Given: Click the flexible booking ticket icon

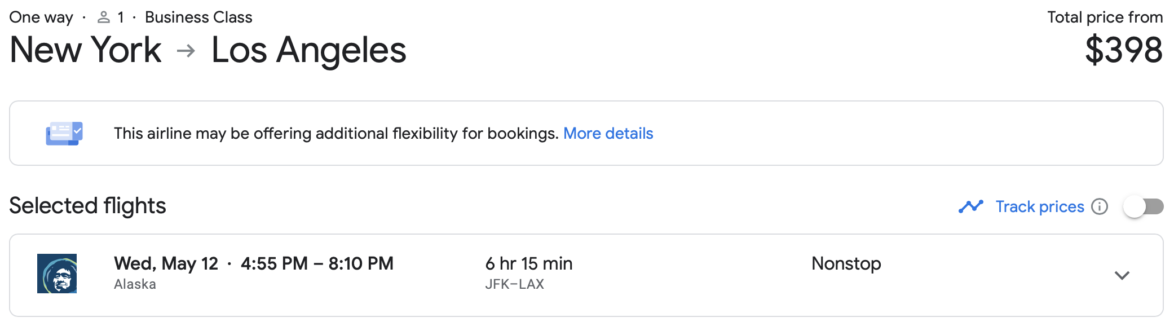Looking at the screenshot, I should tap(64, 134).
